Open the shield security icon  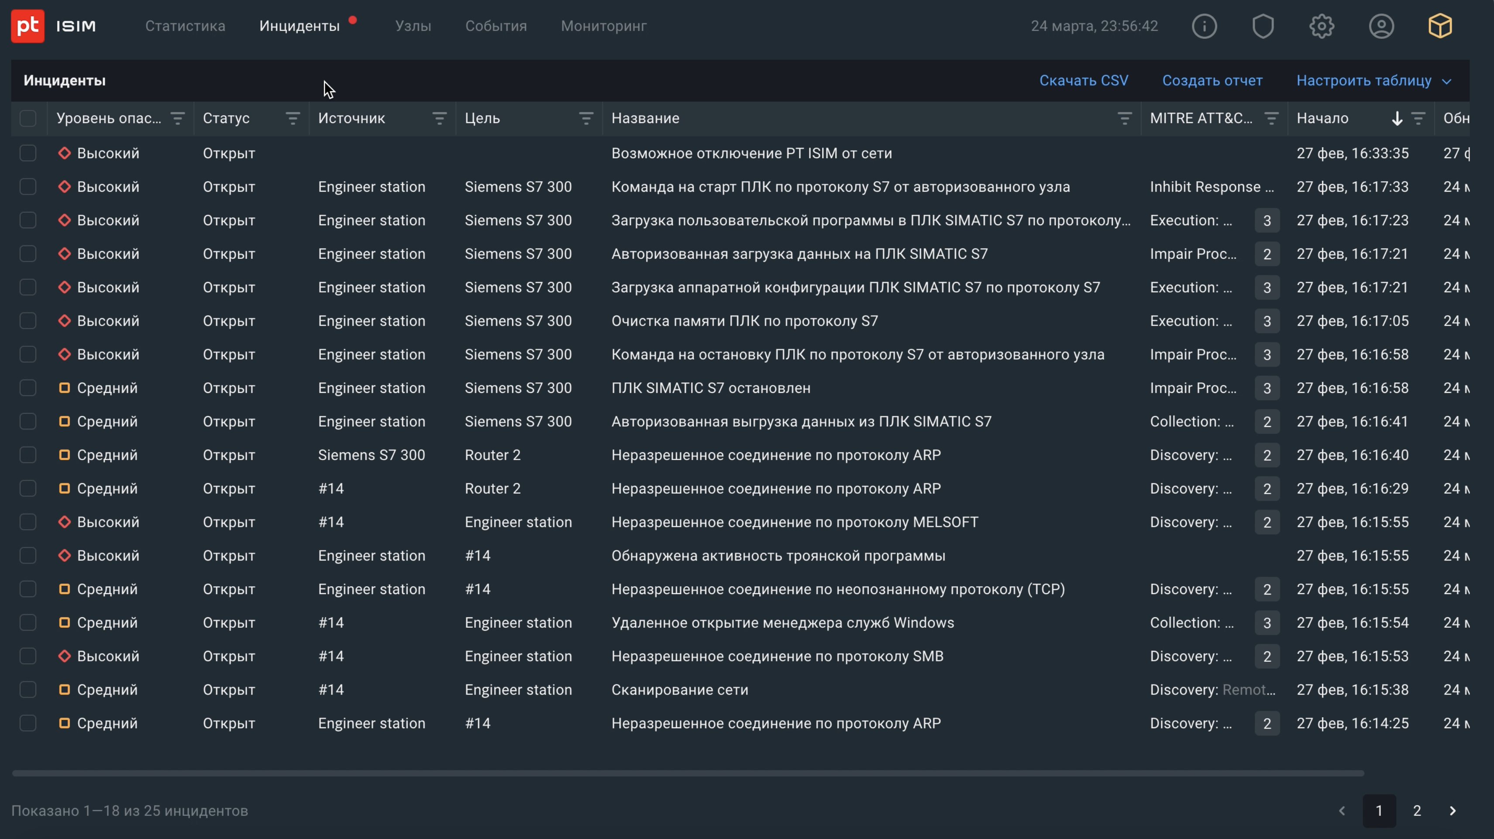(1263, 26)
